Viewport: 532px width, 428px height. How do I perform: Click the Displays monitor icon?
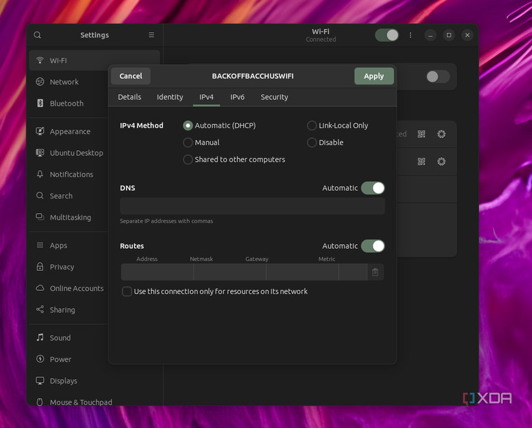tap(40, 380)
